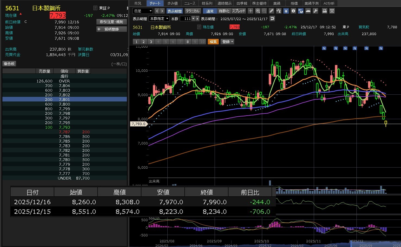Open chart settings wrench icon

click(x=315, y=11)
